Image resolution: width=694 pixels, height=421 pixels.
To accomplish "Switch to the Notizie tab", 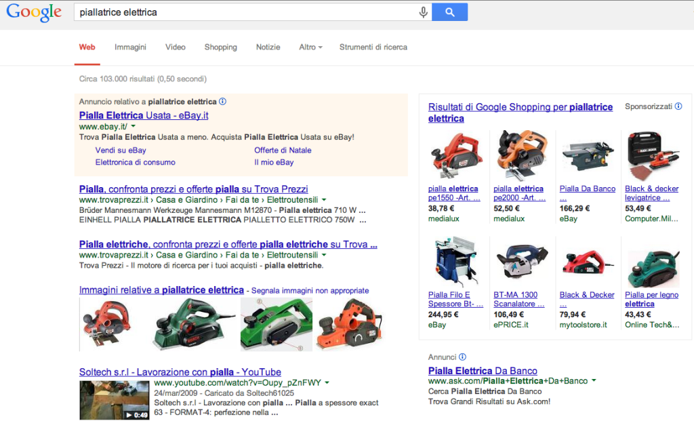I will (268, 47).
